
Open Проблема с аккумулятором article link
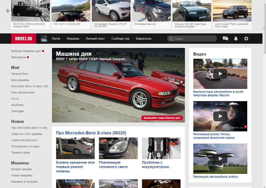[x=156, y=164]
